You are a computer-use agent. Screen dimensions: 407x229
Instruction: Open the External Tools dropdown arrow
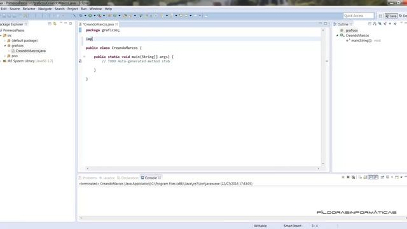coord(104,15)
